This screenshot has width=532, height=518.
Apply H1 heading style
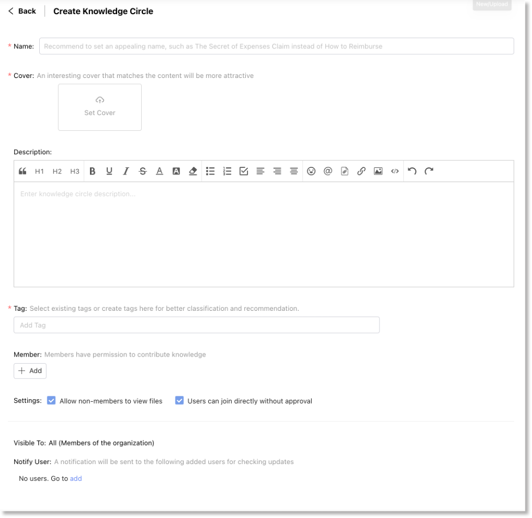point(39,171)
